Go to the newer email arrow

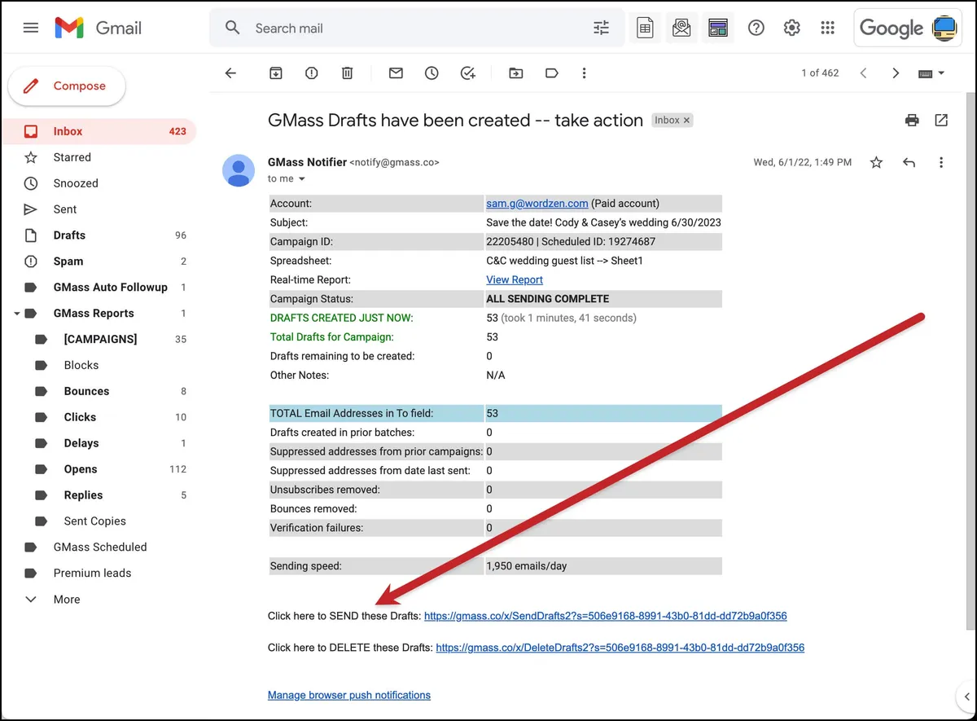click(x=863, y=73)
